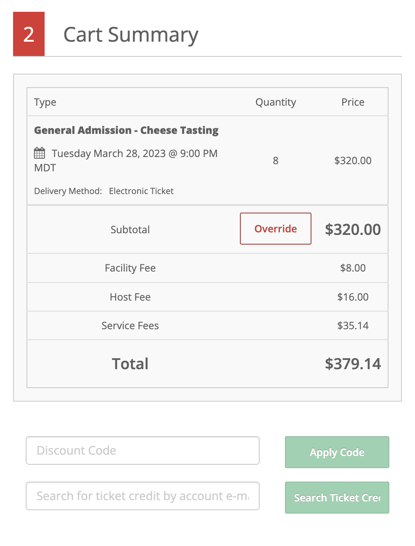
Task: Click the calendar icon beside event date
Action: pos(40,153)
